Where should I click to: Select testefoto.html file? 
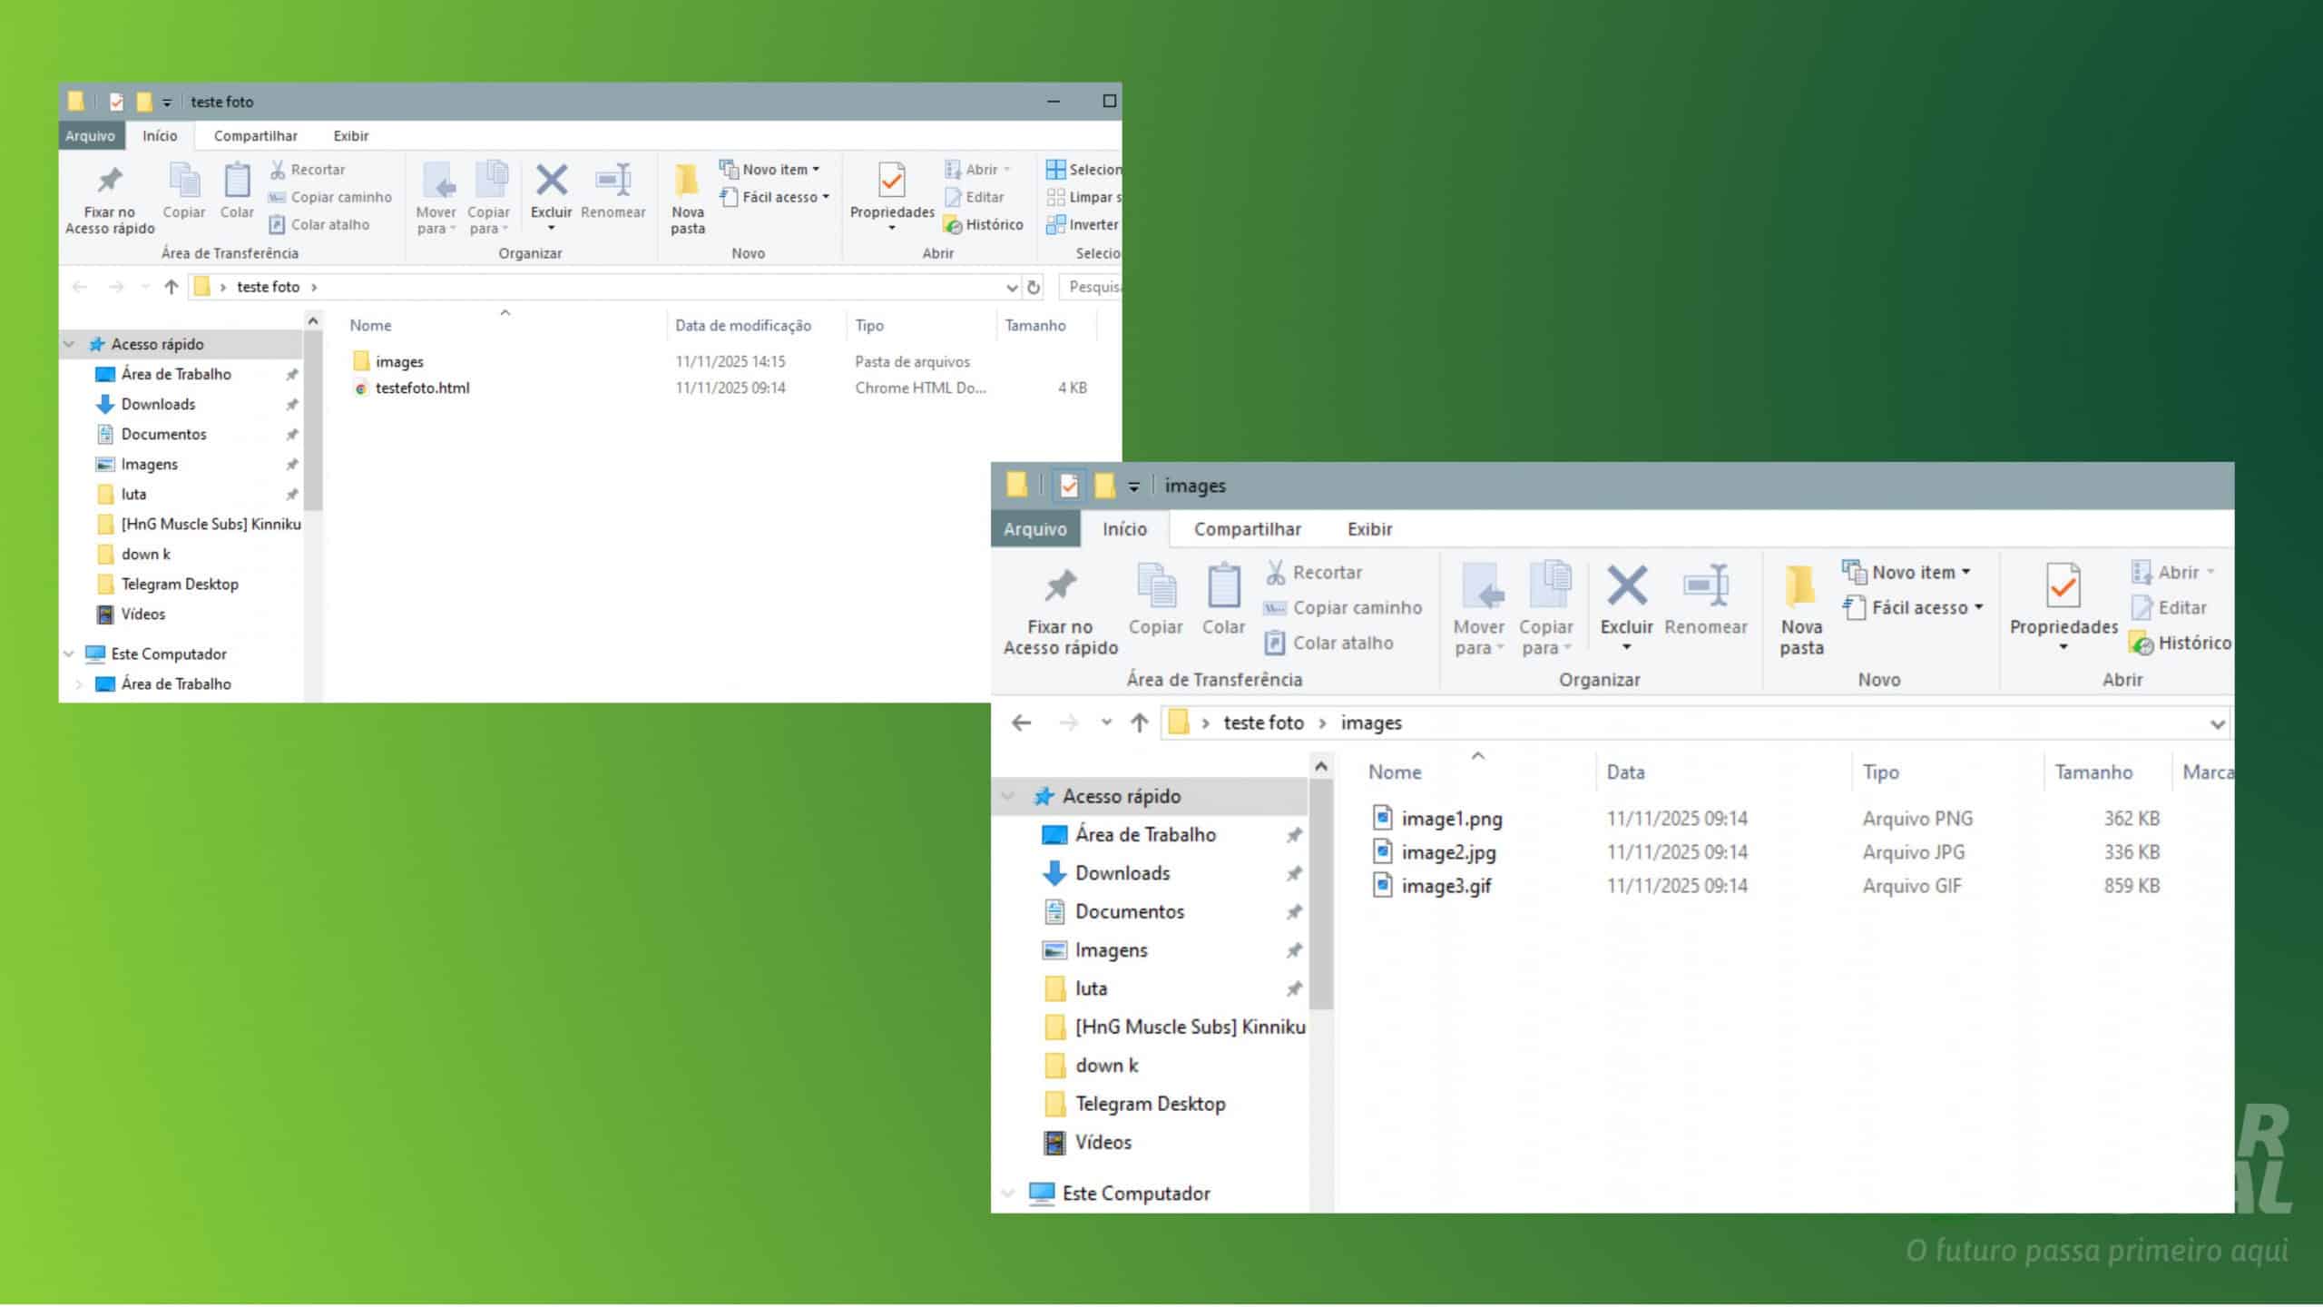pyautogui.click(x=422, y=388)
